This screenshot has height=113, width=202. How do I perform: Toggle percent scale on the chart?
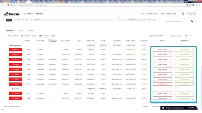(x=140, y=20)
